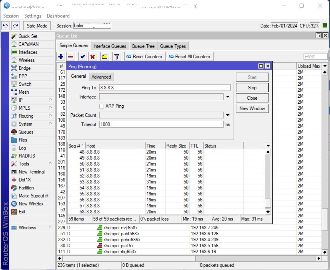Open the Bridge section
330x270 pixels.
pyautogui.click(x=25, y=68)
